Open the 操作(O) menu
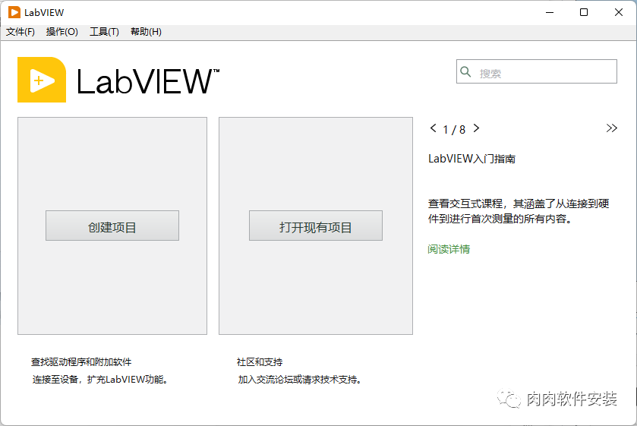 pos(61,32)
